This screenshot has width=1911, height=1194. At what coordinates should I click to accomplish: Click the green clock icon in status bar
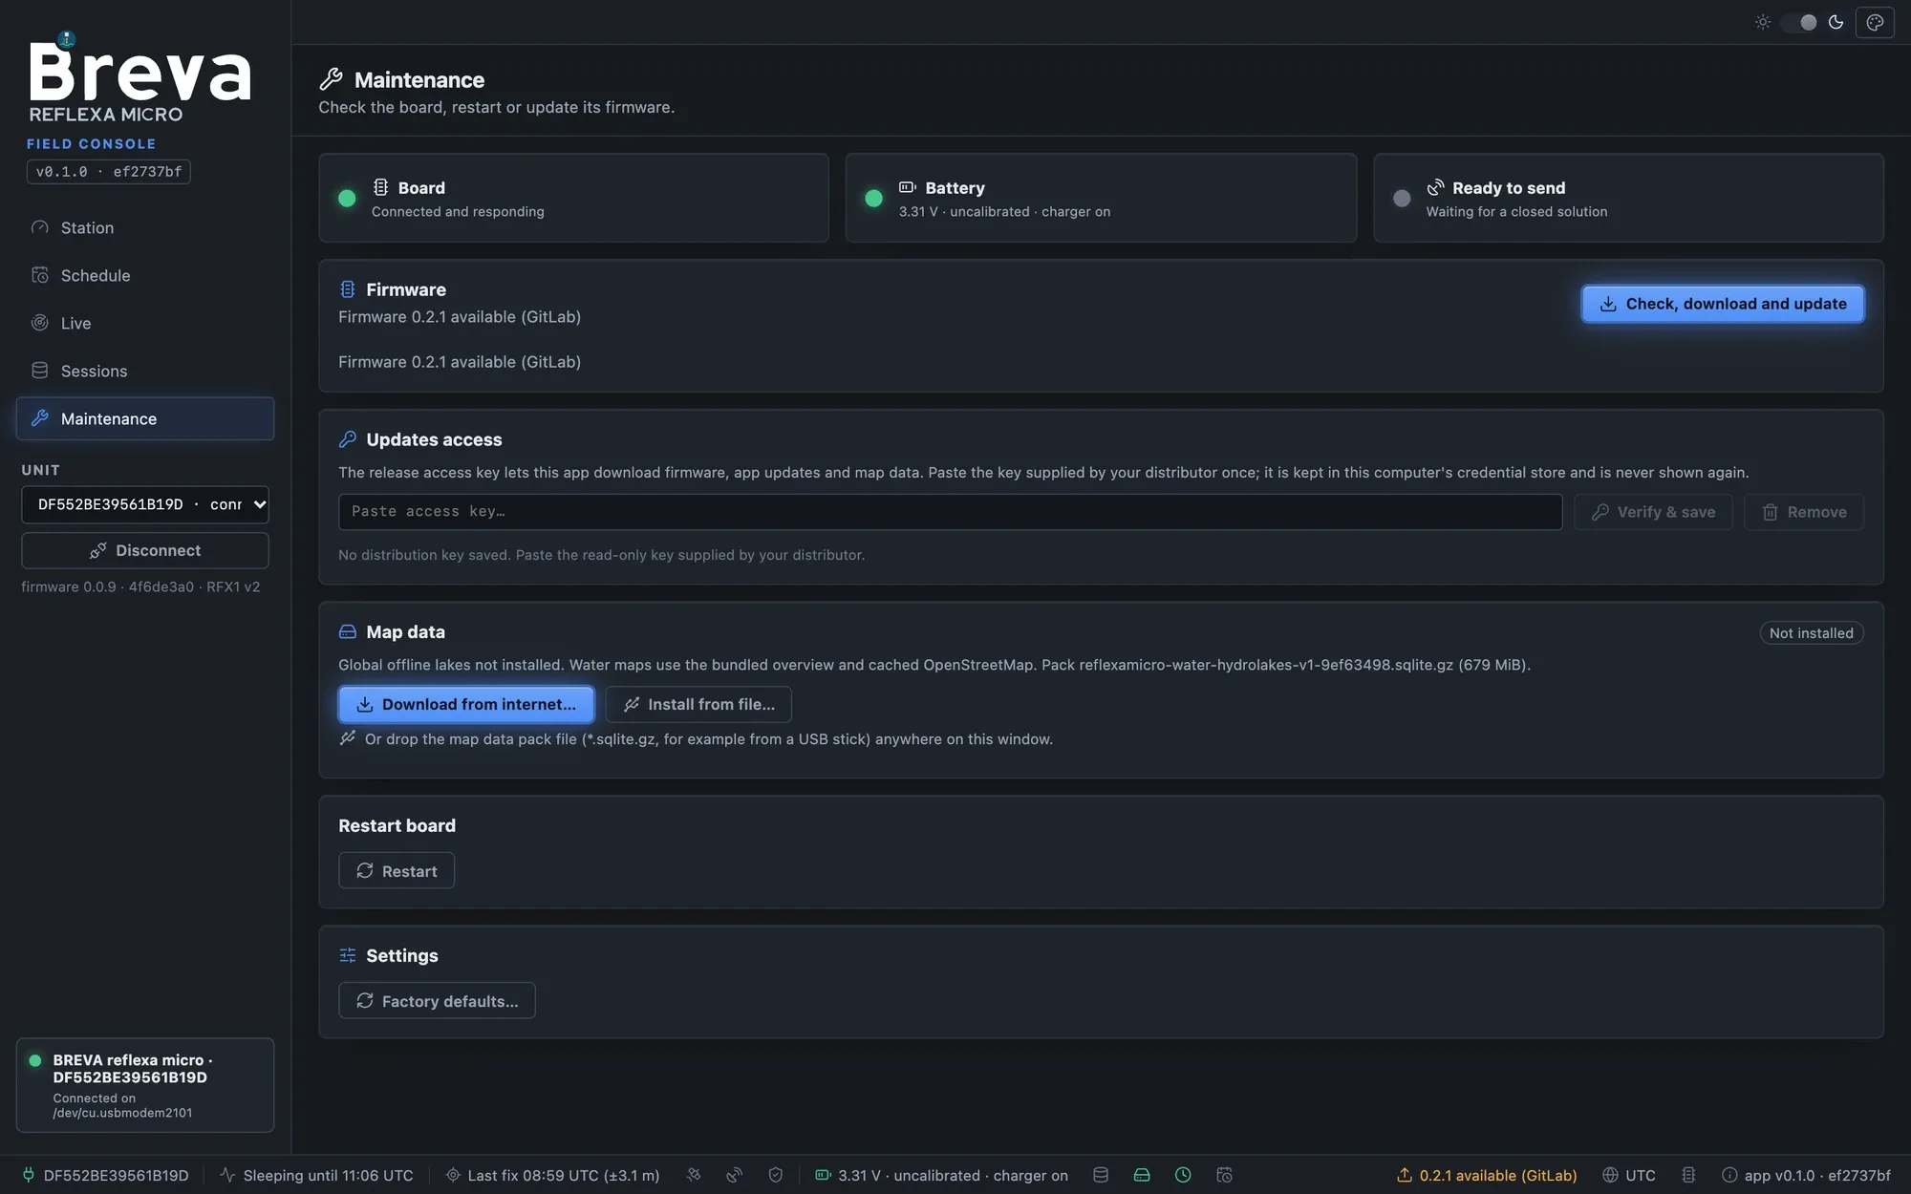pyautogui.click(x=1183, y=1175)
